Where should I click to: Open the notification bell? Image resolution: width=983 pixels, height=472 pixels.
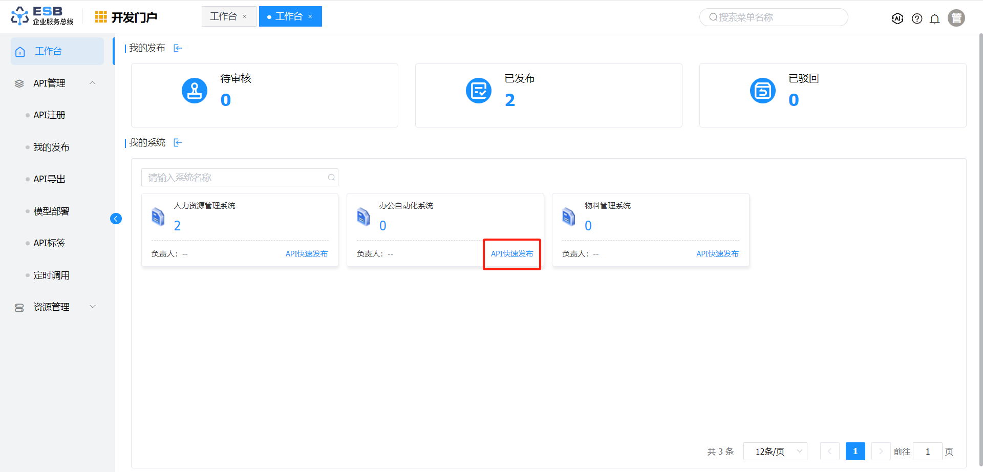coord(934,19)
